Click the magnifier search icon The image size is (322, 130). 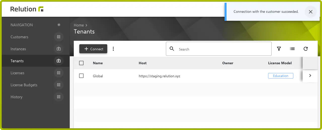[172, 49]
